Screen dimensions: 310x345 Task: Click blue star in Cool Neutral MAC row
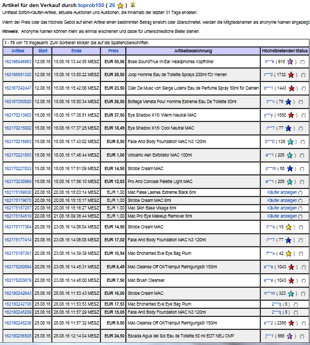click(x=288, y=128)
